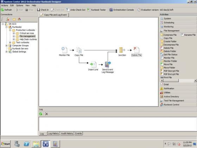197x148 pixels.
Task: Expand the Global Settings node
Action: 6,52
